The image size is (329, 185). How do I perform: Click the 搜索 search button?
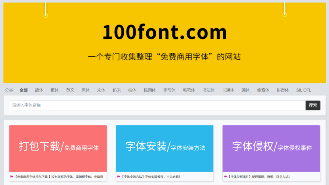click(313, 105)
